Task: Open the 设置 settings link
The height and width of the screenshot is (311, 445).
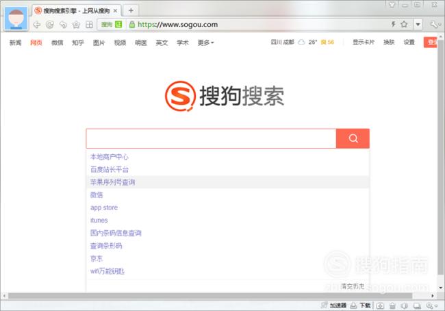Action: (x=409, y=42)
